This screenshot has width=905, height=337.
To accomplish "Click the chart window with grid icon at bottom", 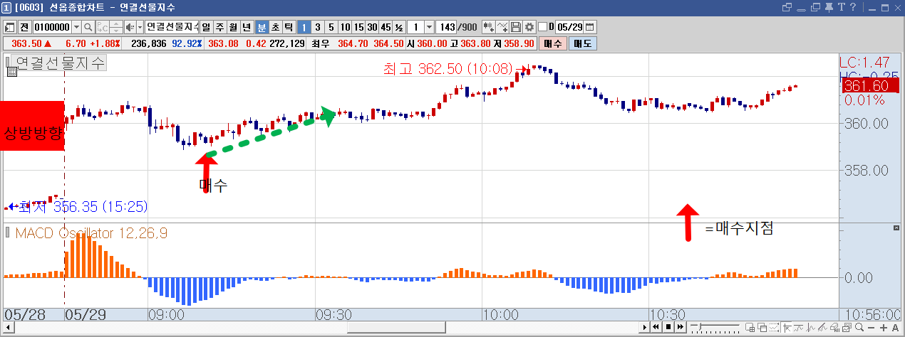I will (750, 328).
